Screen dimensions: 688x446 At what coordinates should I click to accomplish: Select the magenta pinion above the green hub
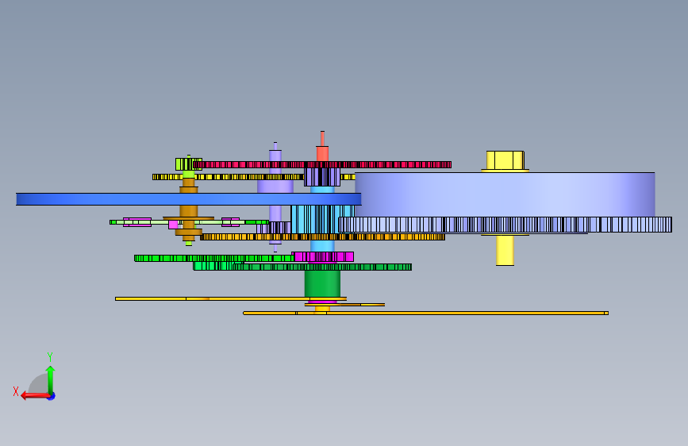(323, 257)
